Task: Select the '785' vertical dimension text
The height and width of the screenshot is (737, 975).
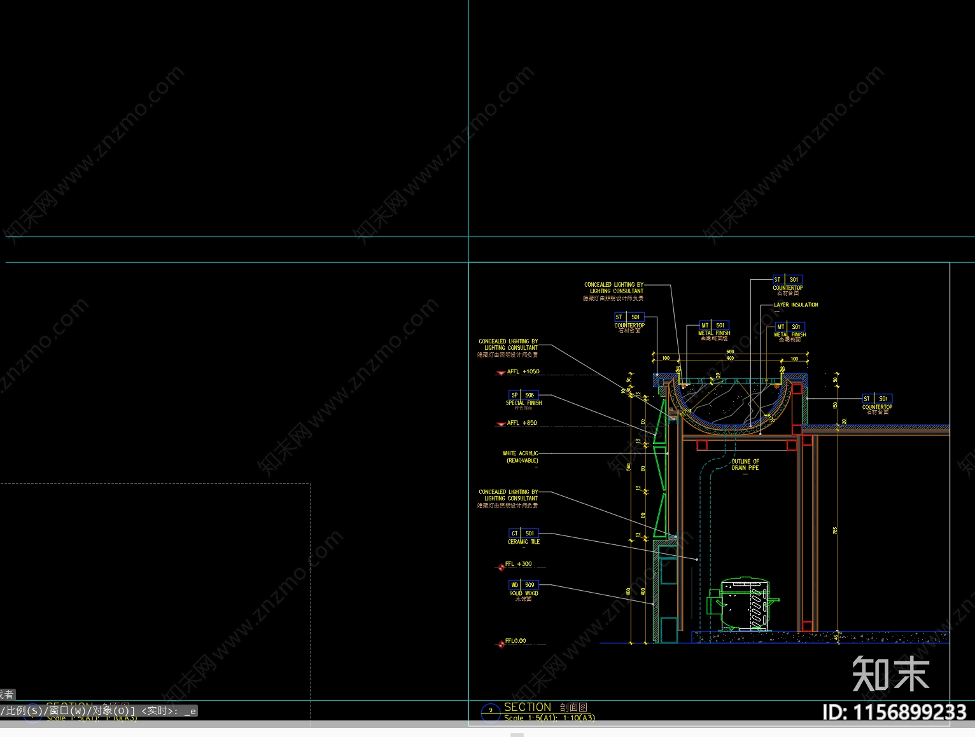Action: coord(835,530)
